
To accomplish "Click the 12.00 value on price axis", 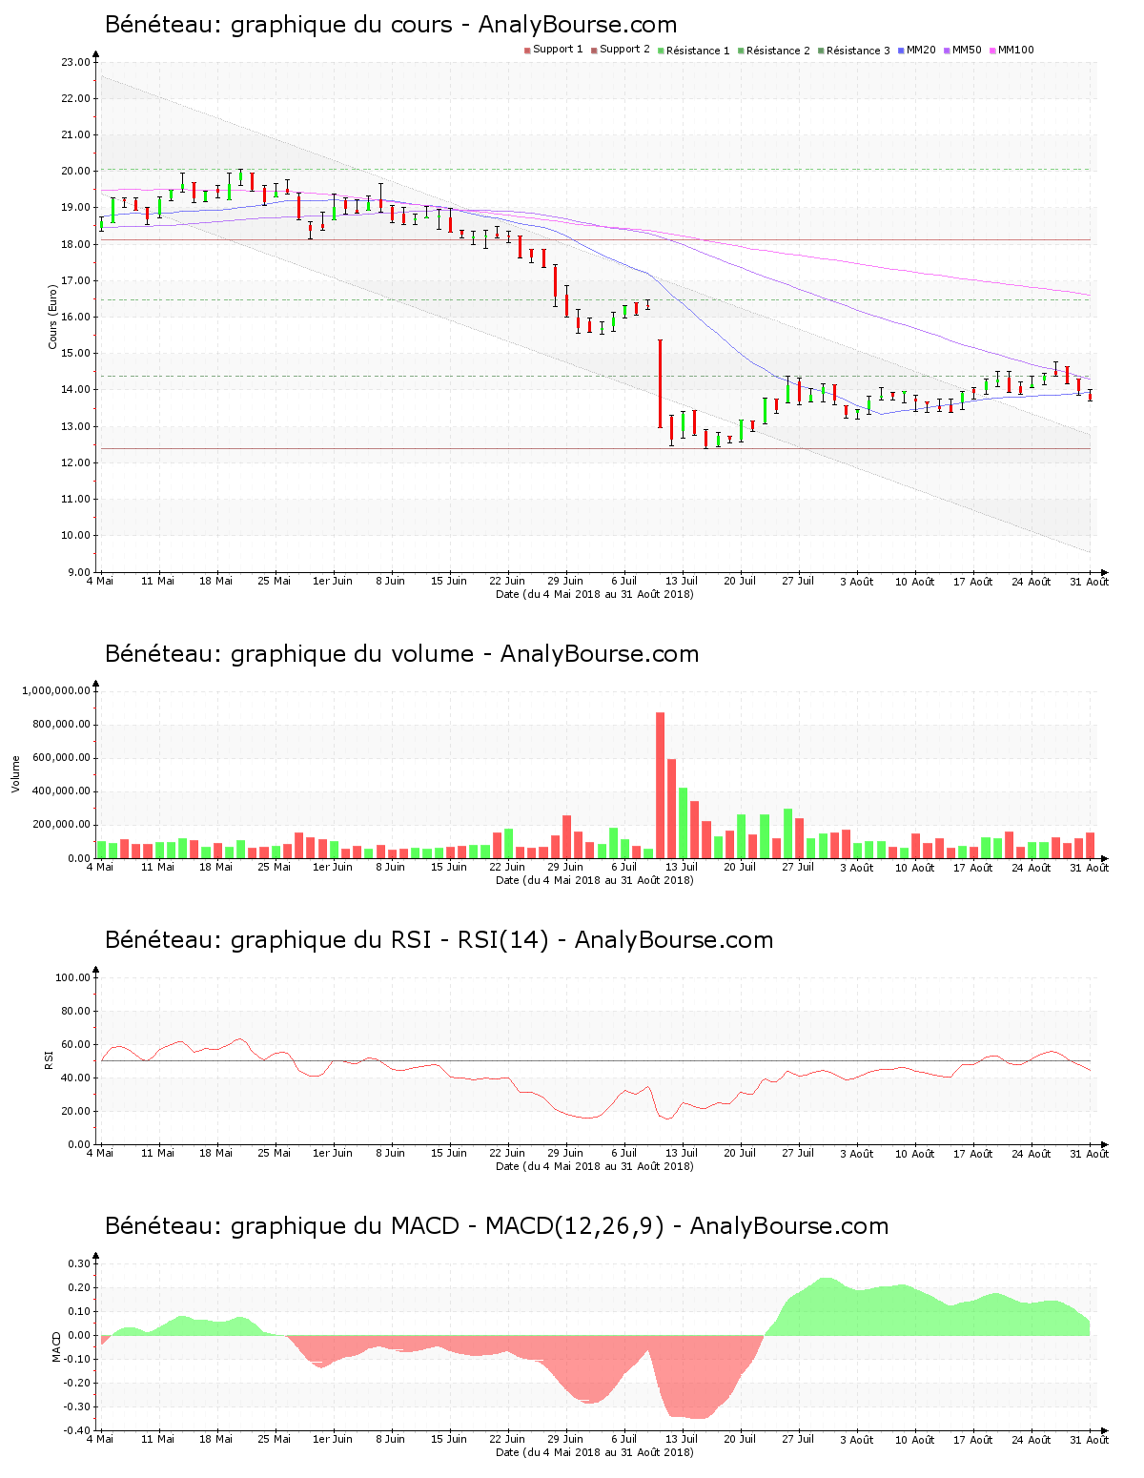I will [75, 462].
